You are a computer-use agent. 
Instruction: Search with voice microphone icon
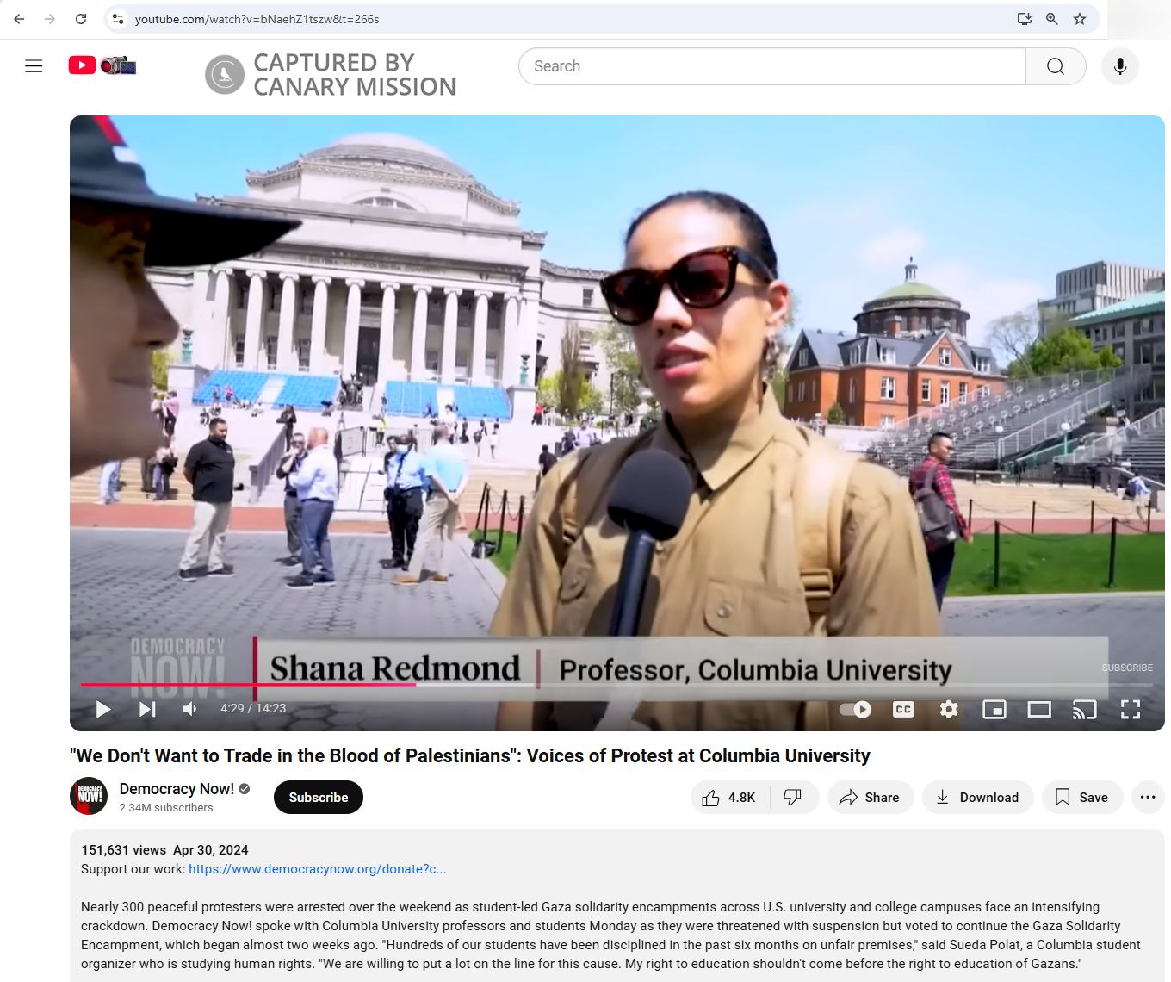[x=1119, y=66]
